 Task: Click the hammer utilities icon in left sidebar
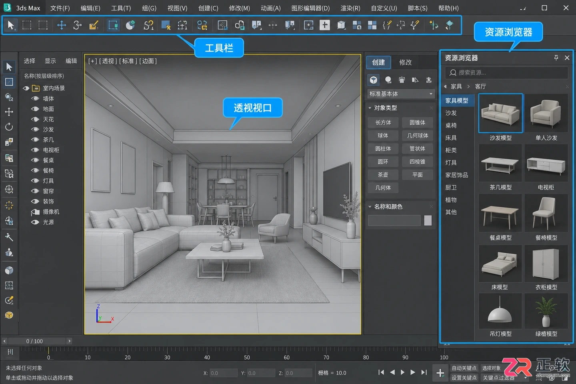click(x=9, y=237)
